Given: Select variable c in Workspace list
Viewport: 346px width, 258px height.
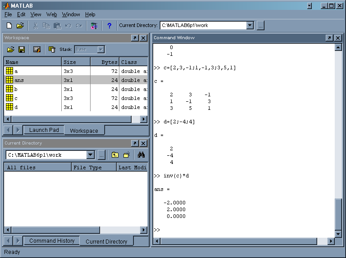Looking at the screenshot, I should (16, 98).
